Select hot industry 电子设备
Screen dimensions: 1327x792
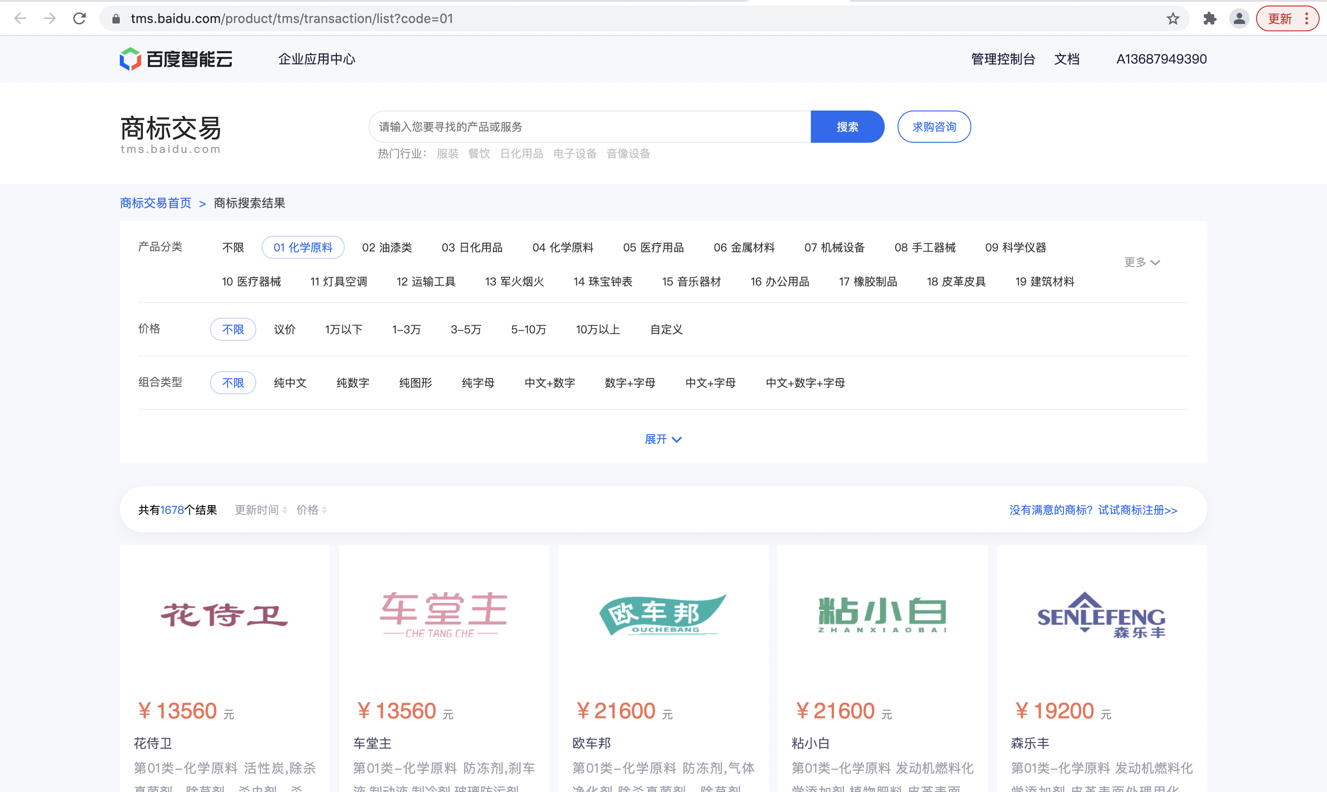[x=575, y=154]
